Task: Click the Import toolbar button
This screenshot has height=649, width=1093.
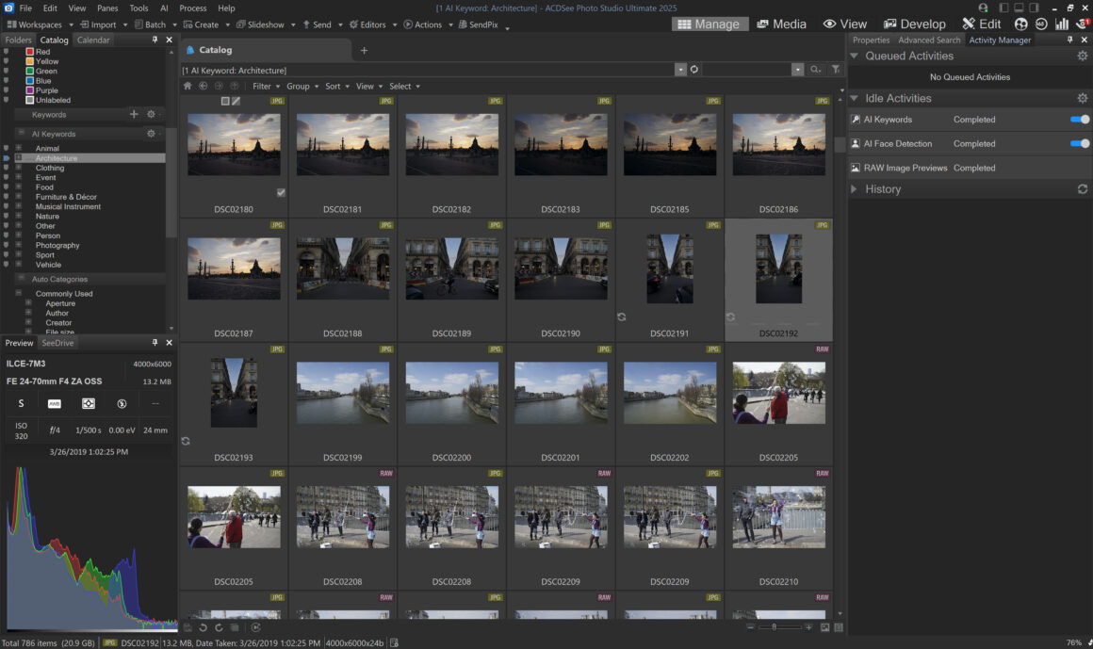Action: (98, 24)
